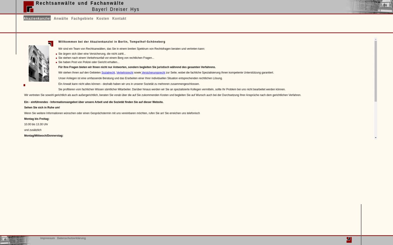Viewport: 393px width, 245px height.
Task: Click the black-and-white building photo
Action: pos(39,63)
